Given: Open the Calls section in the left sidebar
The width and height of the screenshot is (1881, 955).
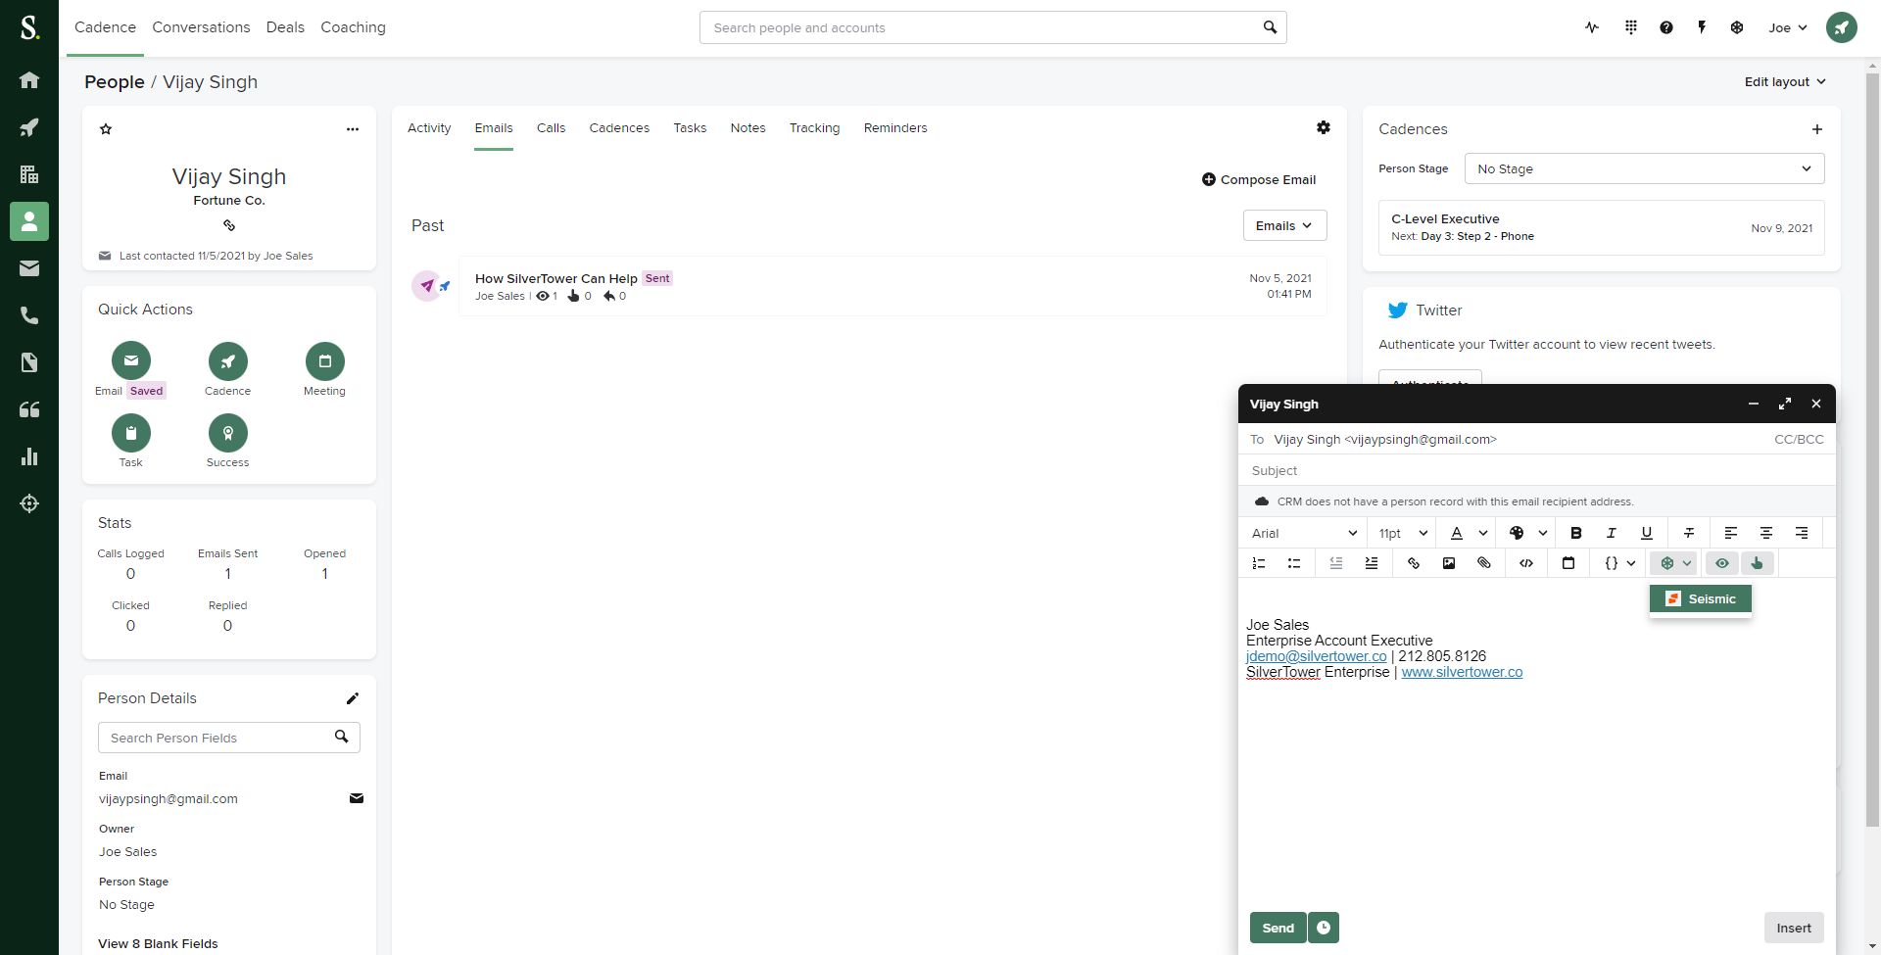Looking at the screenshot, I should [x=29, y=315].
